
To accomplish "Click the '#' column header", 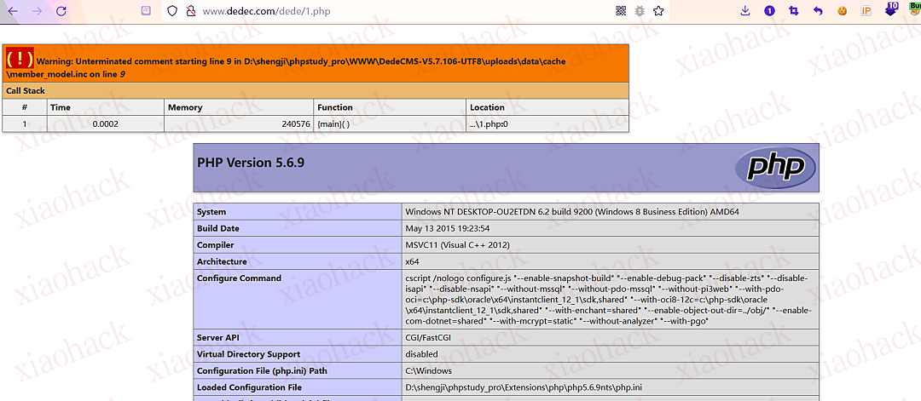I will [x=25, y=107].
